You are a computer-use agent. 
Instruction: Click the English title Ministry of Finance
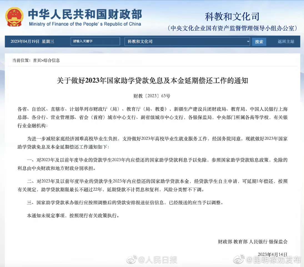[x=85, y=24]
